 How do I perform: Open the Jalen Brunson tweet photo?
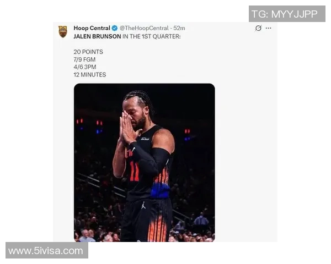[x=145, y=163]
